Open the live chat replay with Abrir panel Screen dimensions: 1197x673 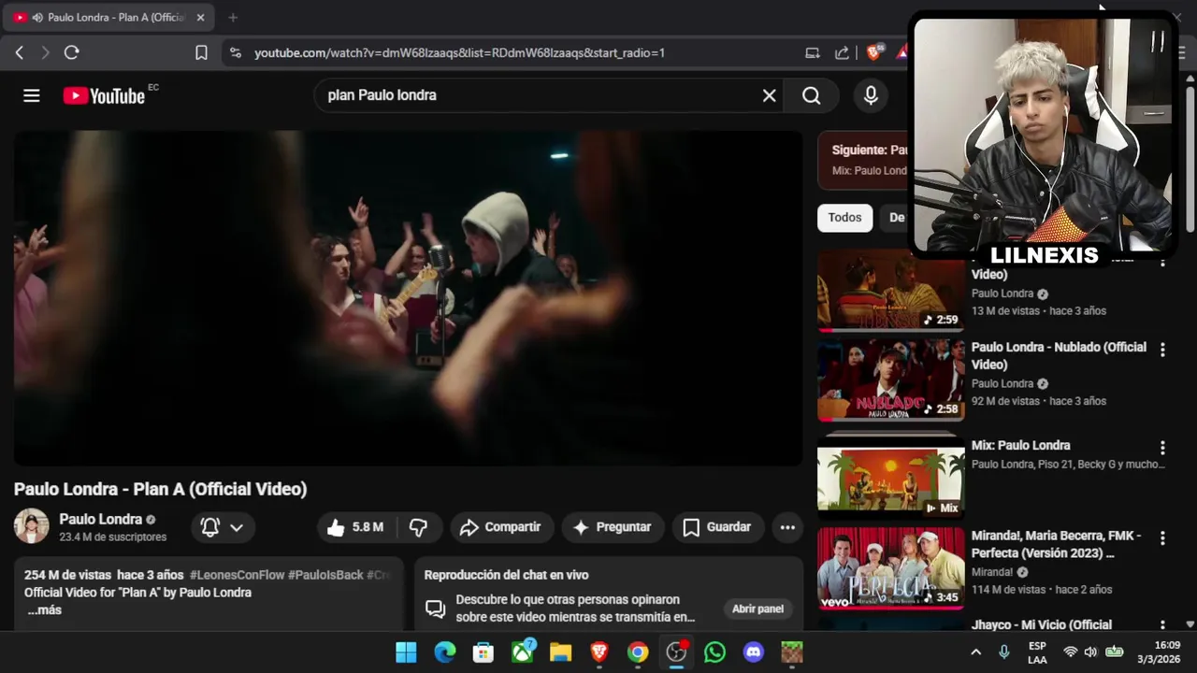(757, 609)
